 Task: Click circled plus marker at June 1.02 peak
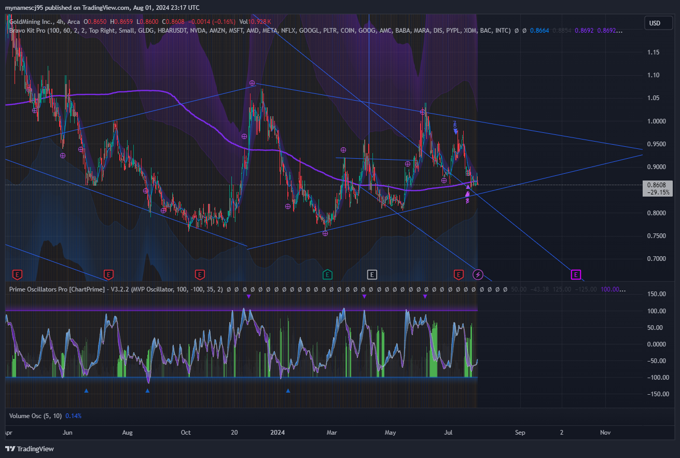click(x=423, y=112)
